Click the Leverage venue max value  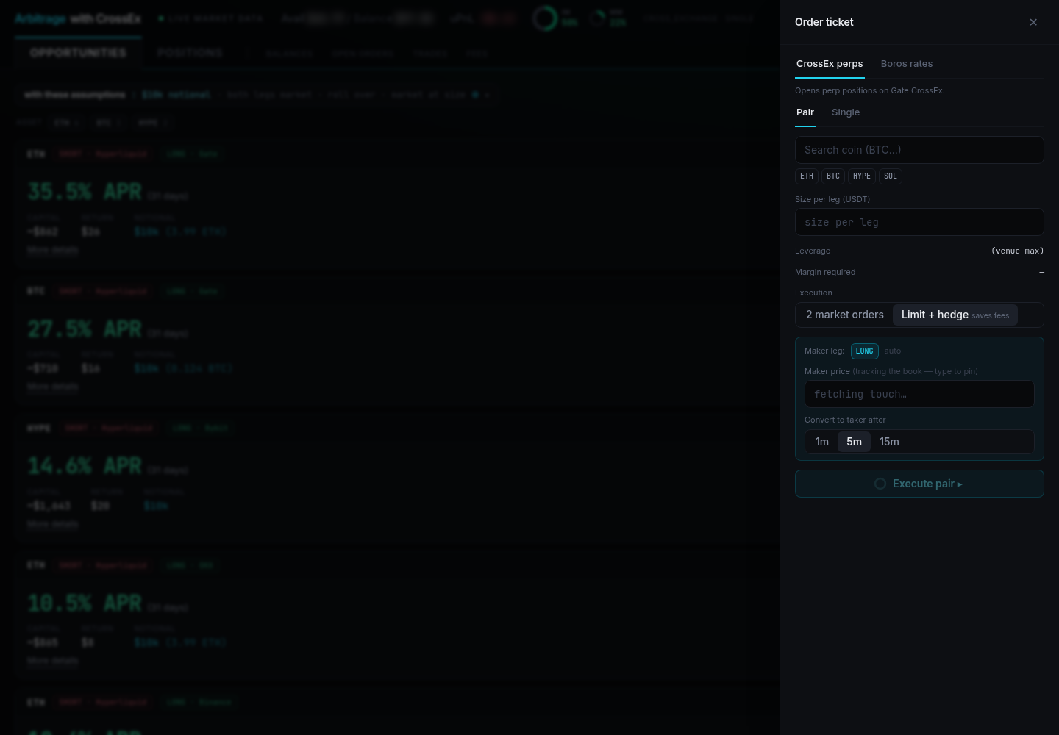pos(1012,251)
